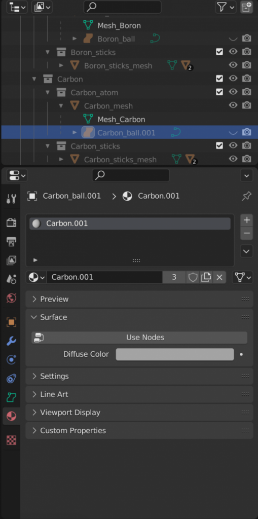Uncheck the Carbon_sticks collection checkbox
This screenshot has width=258, height=519.
tap(219, 145)
